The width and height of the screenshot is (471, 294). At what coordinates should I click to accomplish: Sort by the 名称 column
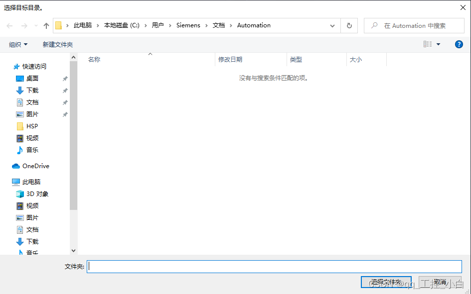[x=94, y=60]
